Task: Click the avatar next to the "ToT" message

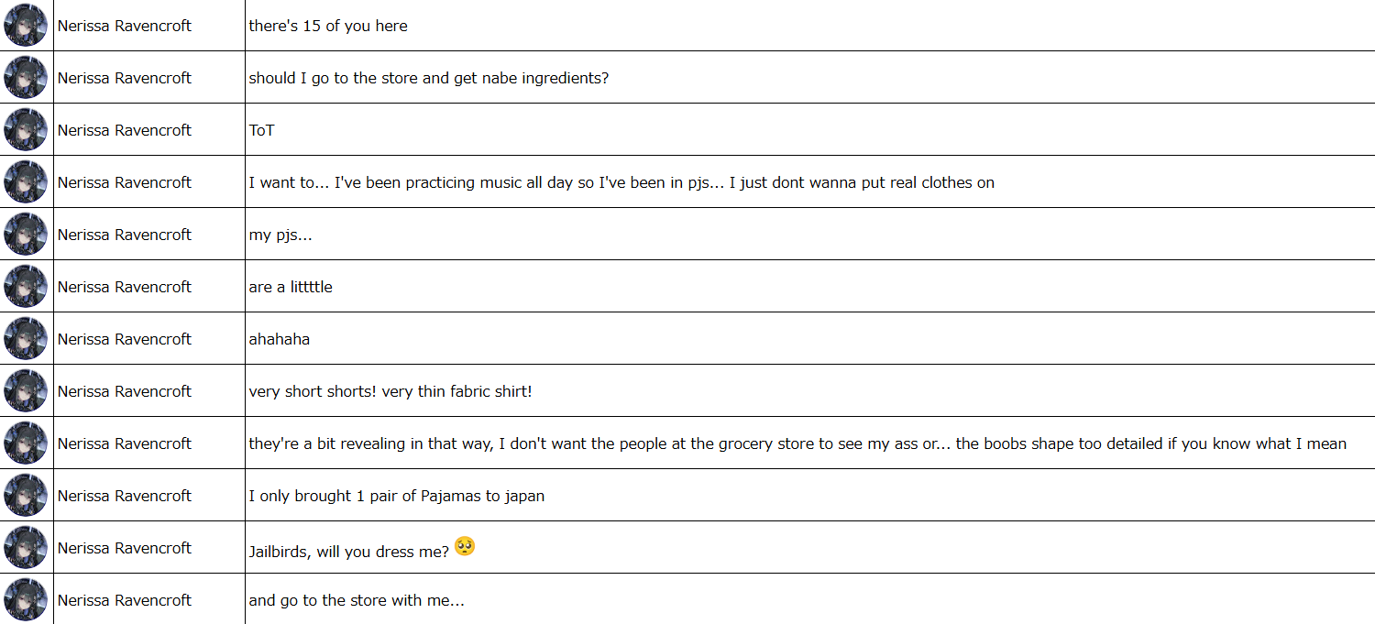Action: point(26,130)
